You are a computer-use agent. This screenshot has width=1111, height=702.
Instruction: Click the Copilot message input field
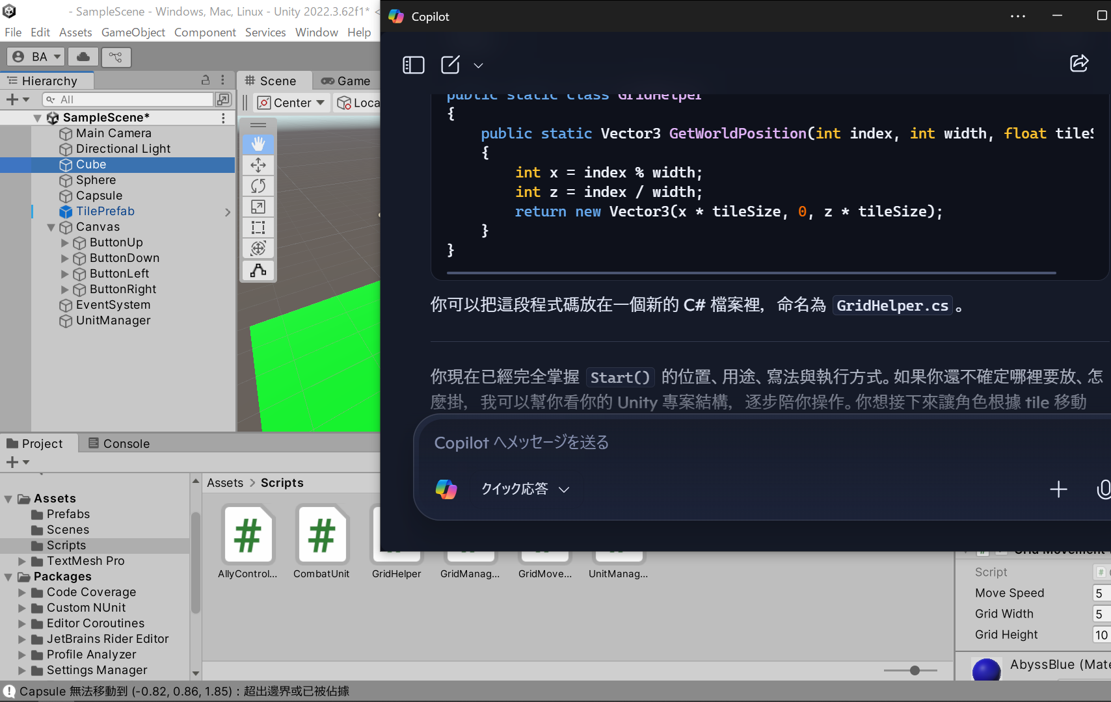[761, 443]
